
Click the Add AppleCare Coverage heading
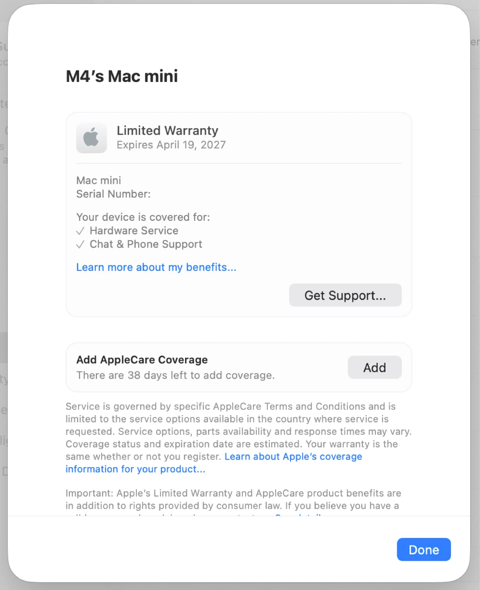(142, 360)
